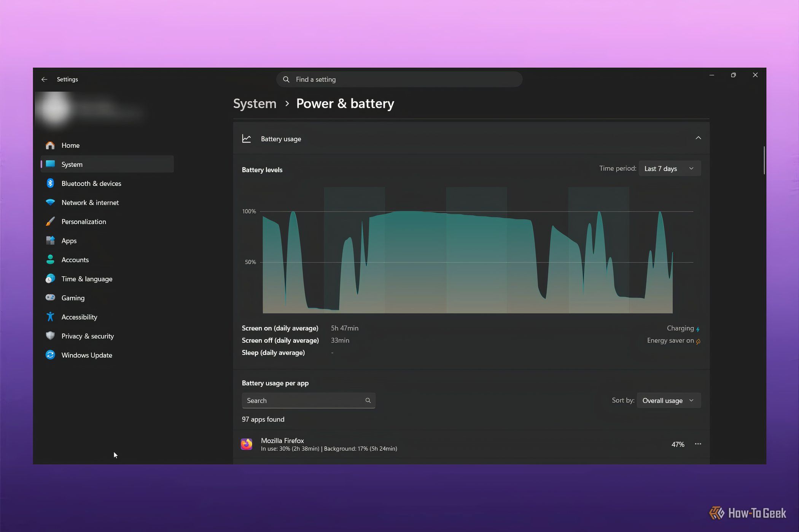Click the System breadcrumb link
The height and width of the screenshot is (532, 799).
tap(255, 103)
